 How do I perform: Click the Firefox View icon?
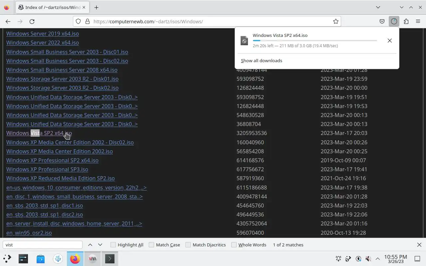[x=7, y=7]
